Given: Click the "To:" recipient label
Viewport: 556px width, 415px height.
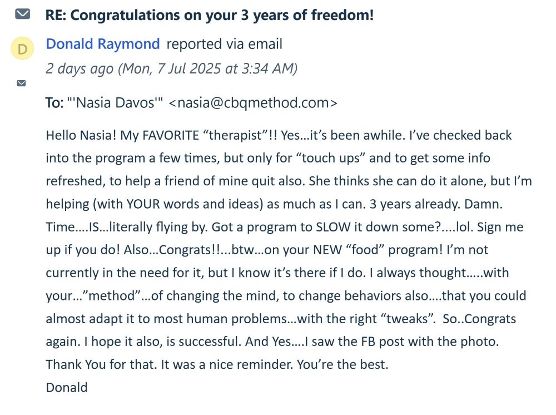Looking at the screenshot, I should [54, 103].
